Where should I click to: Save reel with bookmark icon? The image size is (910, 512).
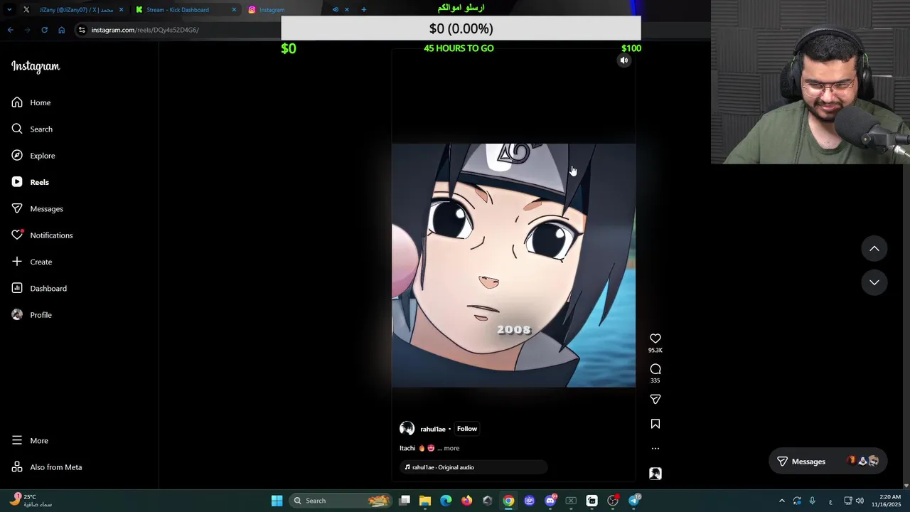(655, 424)
